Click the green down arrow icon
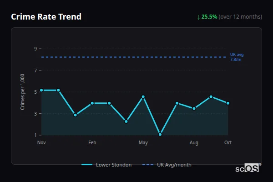Viewport: 273px width, 182px height. click(198, 17)
